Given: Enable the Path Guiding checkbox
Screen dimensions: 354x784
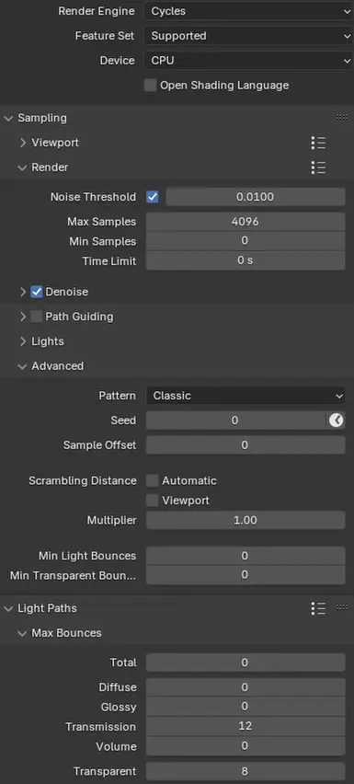Looking at the screenshot, I should (37, 317).
